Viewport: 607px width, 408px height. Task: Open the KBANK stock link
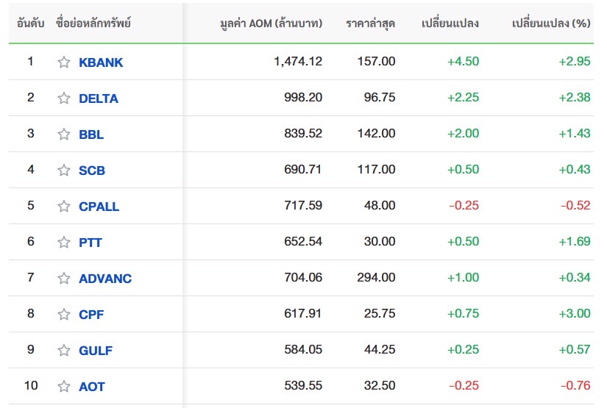coord(101,62)
